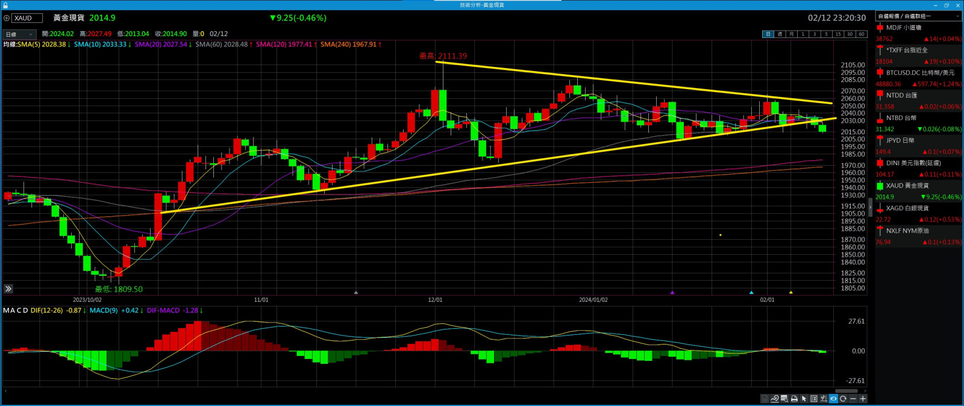Zoom out chart with minus icon
Screen dimensions: 964x406
pyautogui.click(x=853, y=399)
